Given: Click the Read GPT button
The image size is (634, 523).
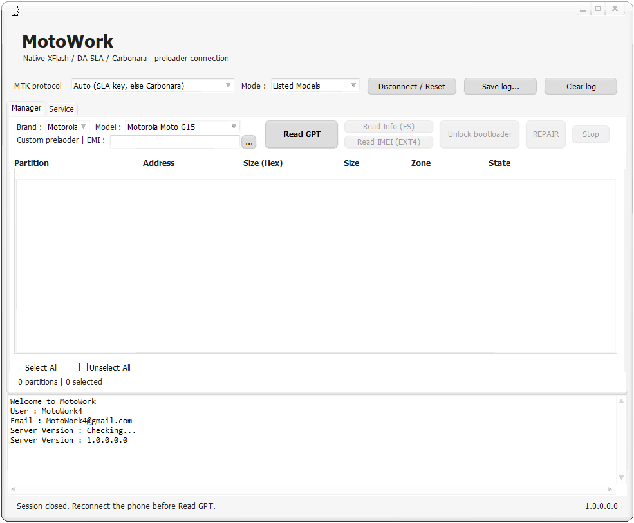Looking at the screenshot, I should click(x=302, y=134).
